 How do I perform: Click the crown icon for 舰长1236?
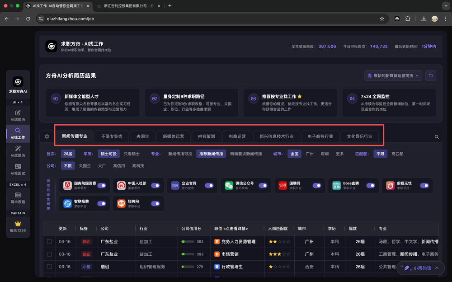tap(18, 224)
